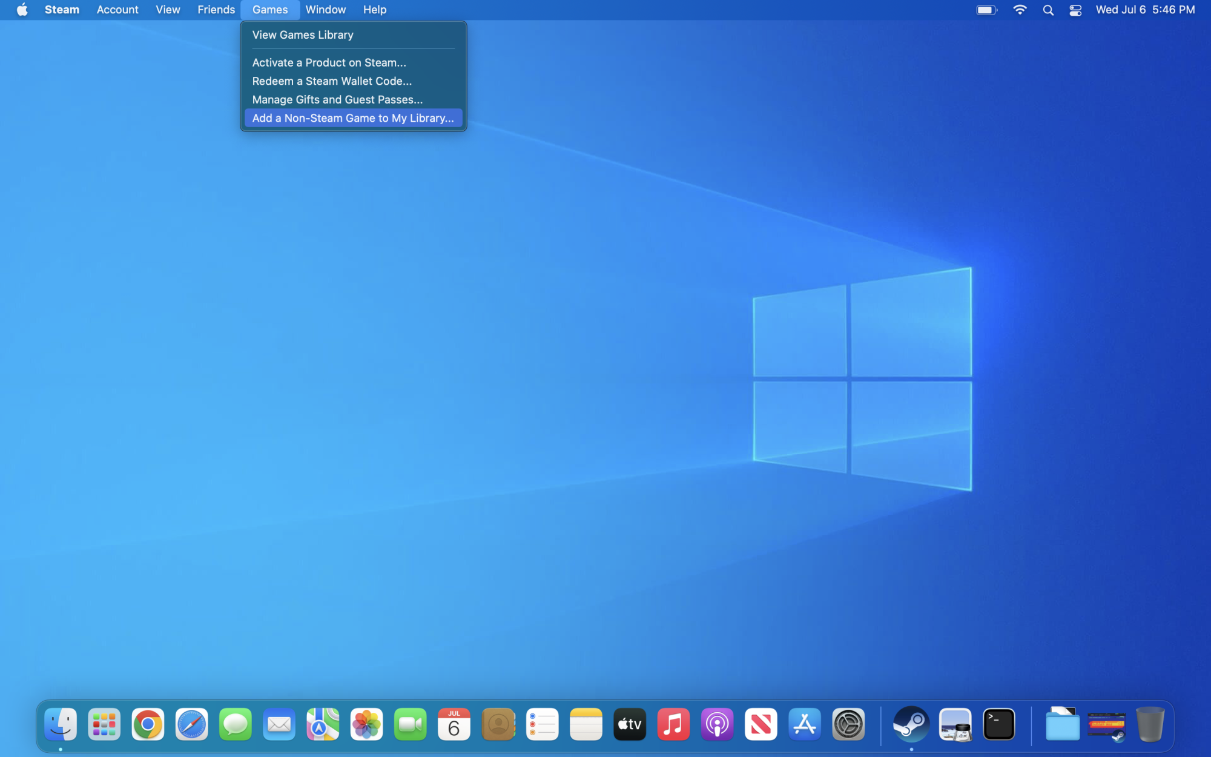Viewport: 1211px width, 757px height.
Task: Open App Store from the Dock
Action: (805, 724)
